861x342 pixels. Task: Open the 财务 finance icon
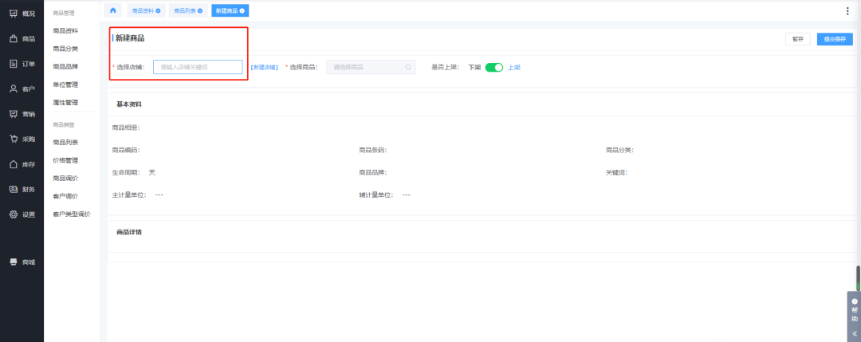14,189
